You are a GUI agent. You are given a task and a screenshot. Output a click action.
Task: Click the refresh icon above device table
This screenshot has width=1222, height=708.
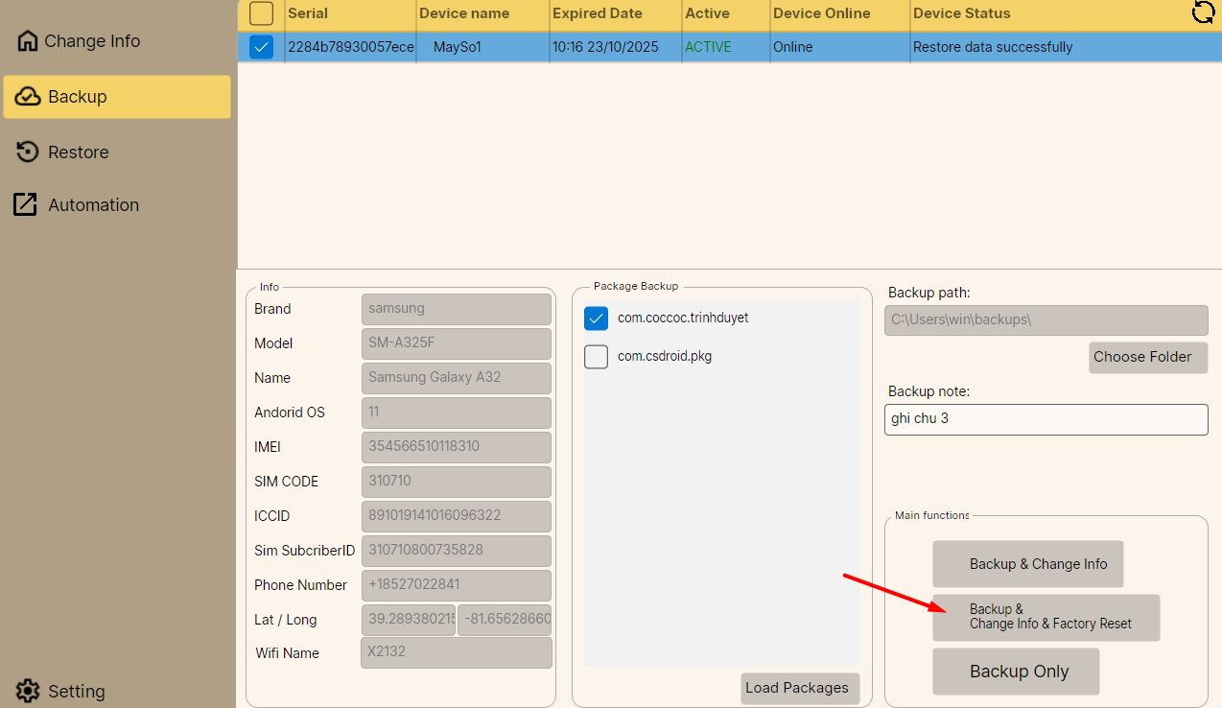pos(1202,12)
